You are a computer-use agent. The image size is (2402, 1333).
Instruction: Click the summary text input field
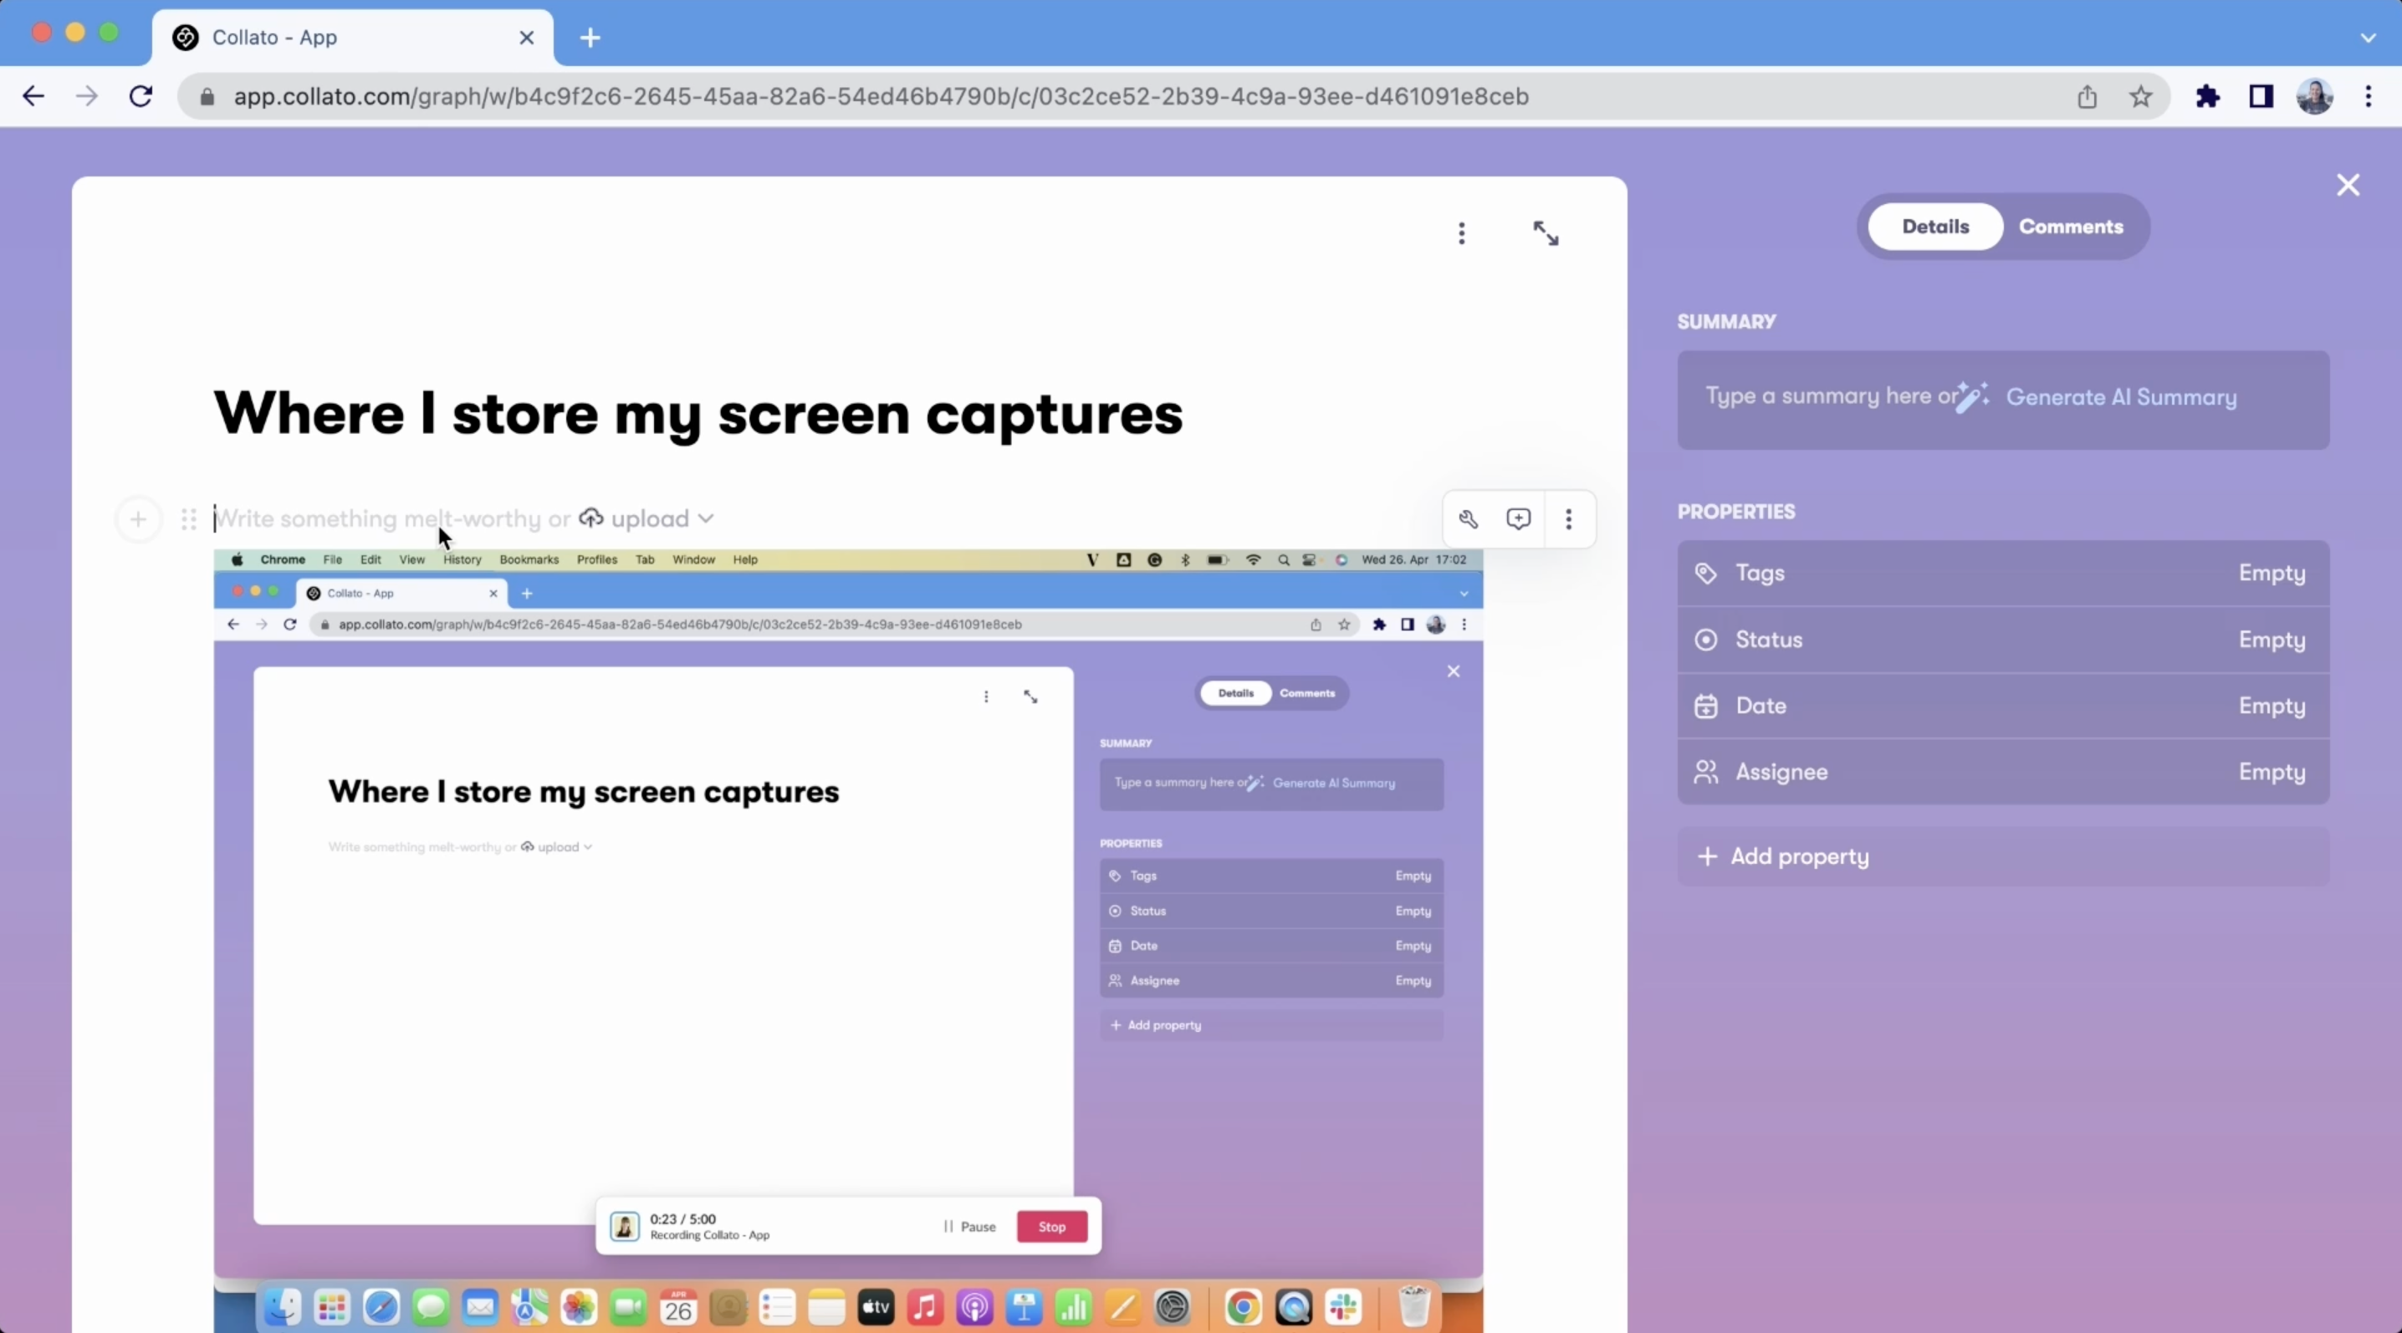point(1829,397)
